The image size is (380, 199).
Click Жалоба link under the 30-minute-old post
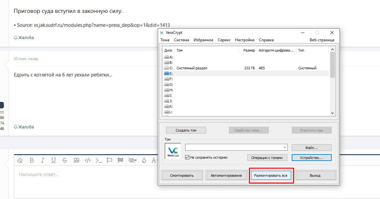tap(24, 127)
